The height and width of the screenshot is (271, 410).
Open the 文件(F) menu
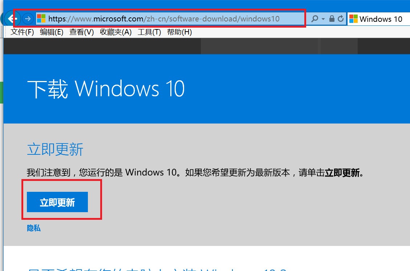click(x=22, y=32)
